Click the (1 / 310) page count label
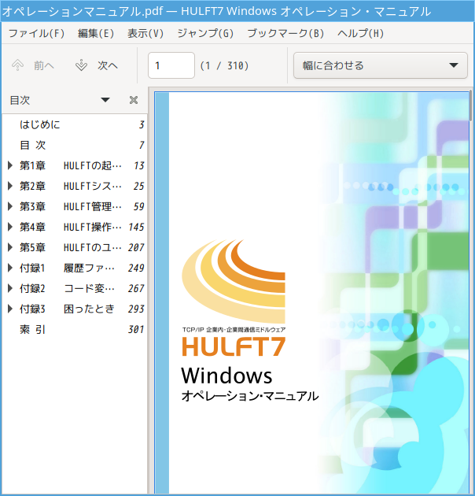475x496 pixels. click(x=225, y=66)
